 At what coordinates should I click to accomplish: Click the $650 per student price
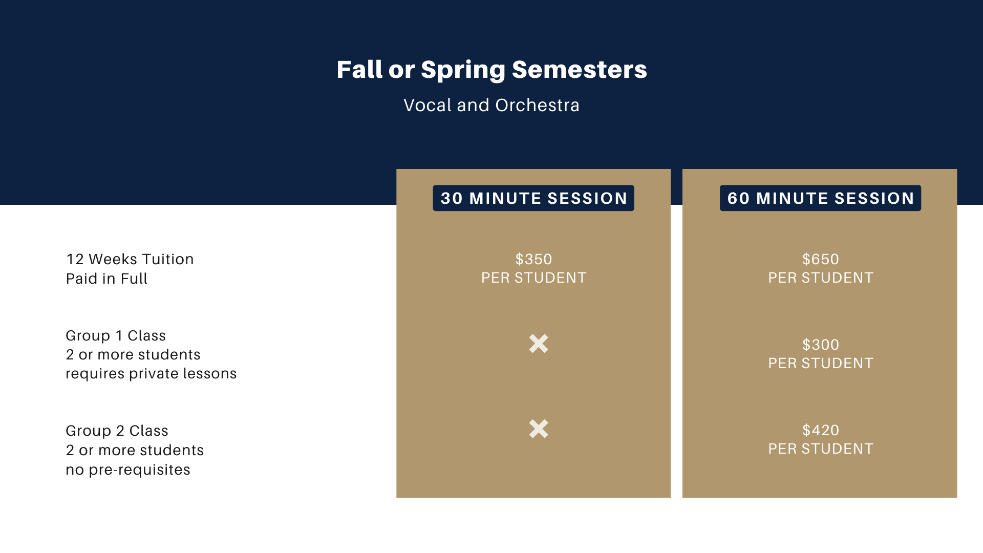(x=821, y=268)
